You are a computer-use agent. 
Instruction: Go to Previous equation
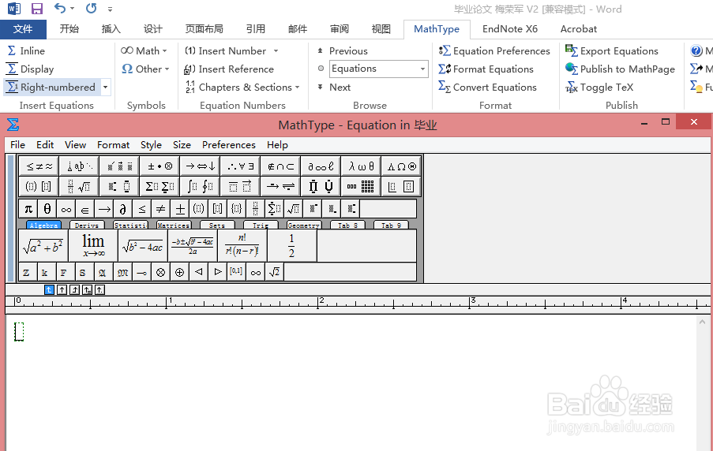[343, 51]
